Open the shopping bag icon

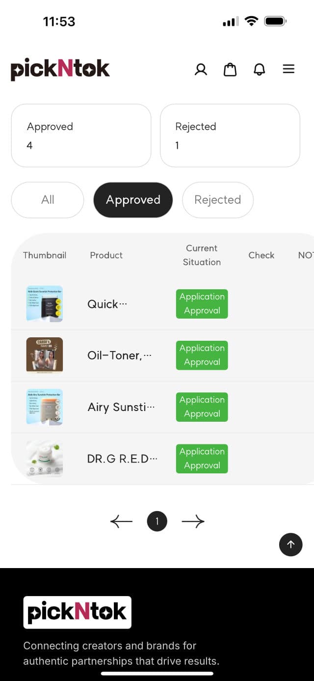[230, 70]
